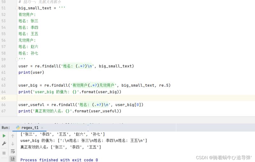Toggle scroll to end of output
The height and width of the screenshot is (162, 255).
point(13,159)
